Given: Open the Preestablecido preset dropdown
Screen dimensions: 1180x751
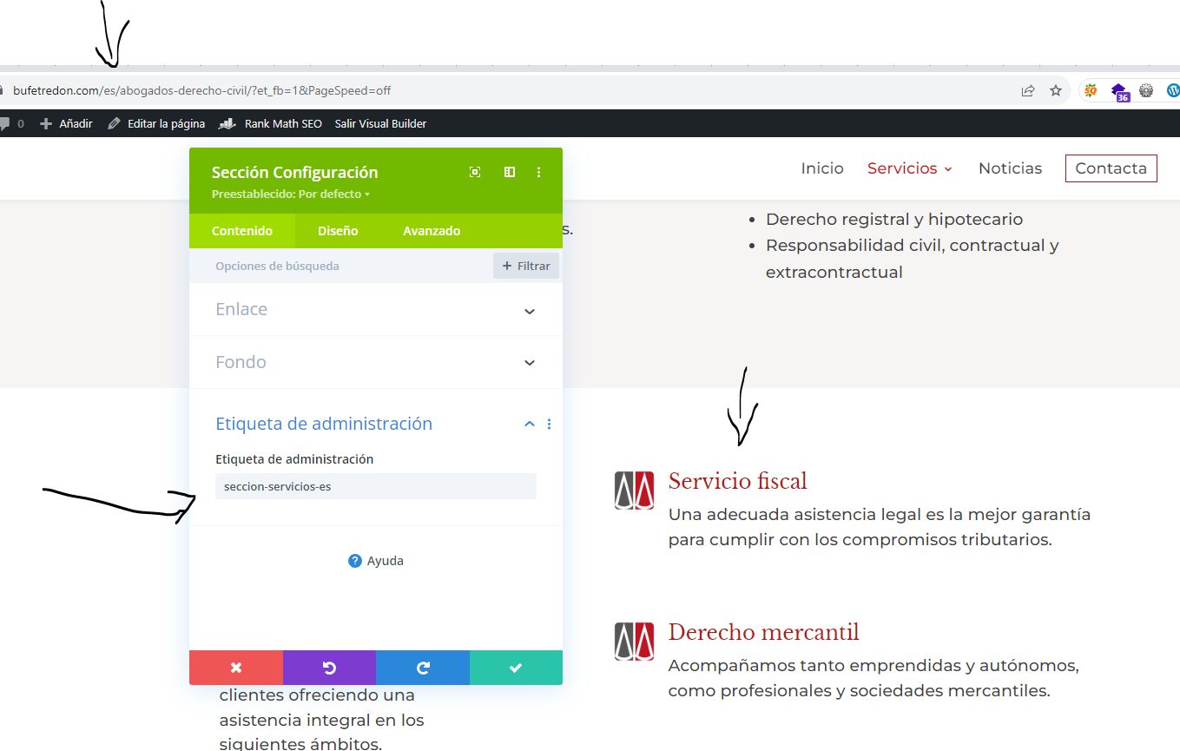Looking at the screenshot, I should 291,194.
